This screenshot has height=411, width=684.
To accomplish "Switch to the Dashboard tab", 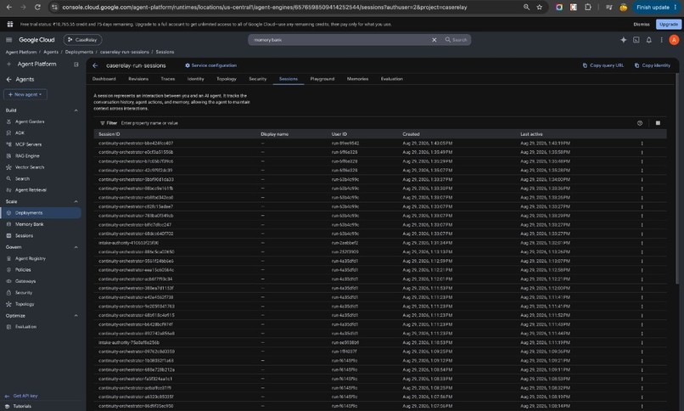I will [104, 79].
